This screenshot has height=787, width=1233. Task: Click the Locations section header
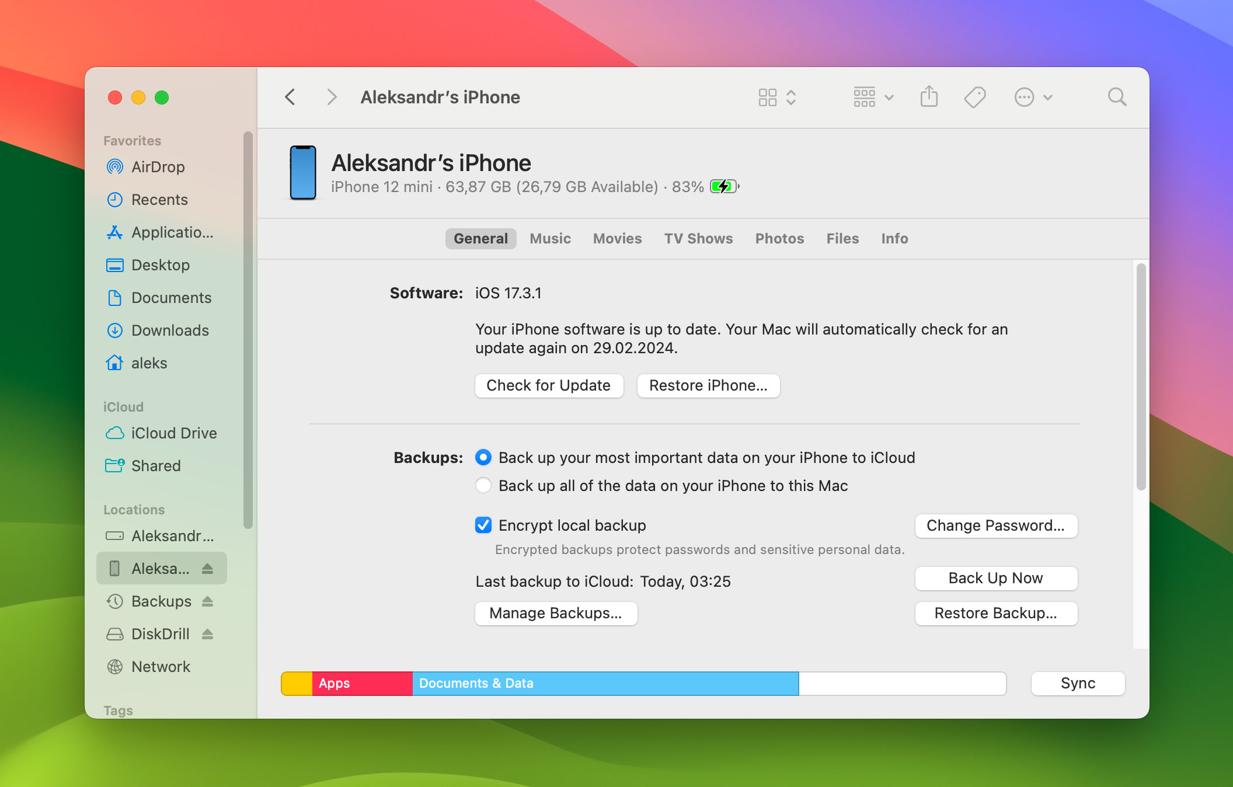[134, 510]
